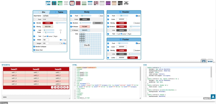Choose the dark crimson table style preset
The image size is (216, 104).
coord(78,3)
